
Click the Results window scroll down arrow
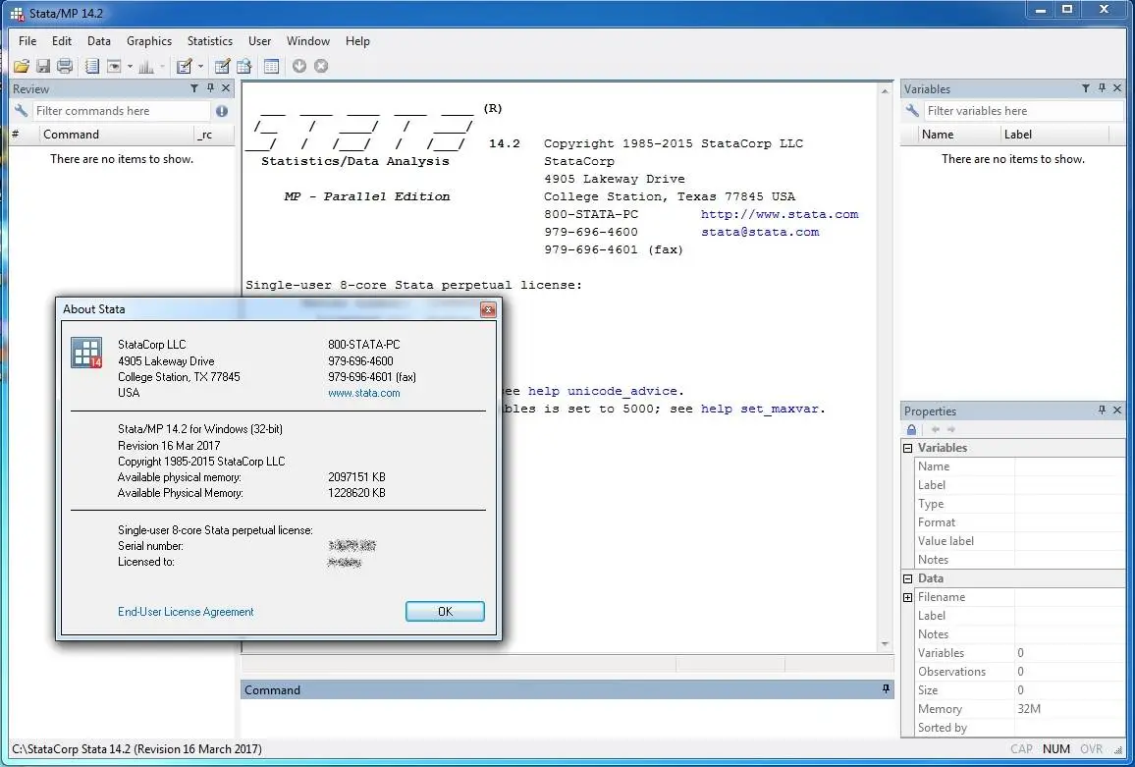[x=885, y=644]
